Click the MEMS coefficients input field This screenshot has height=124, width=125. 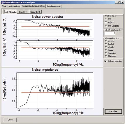[110, 33]
